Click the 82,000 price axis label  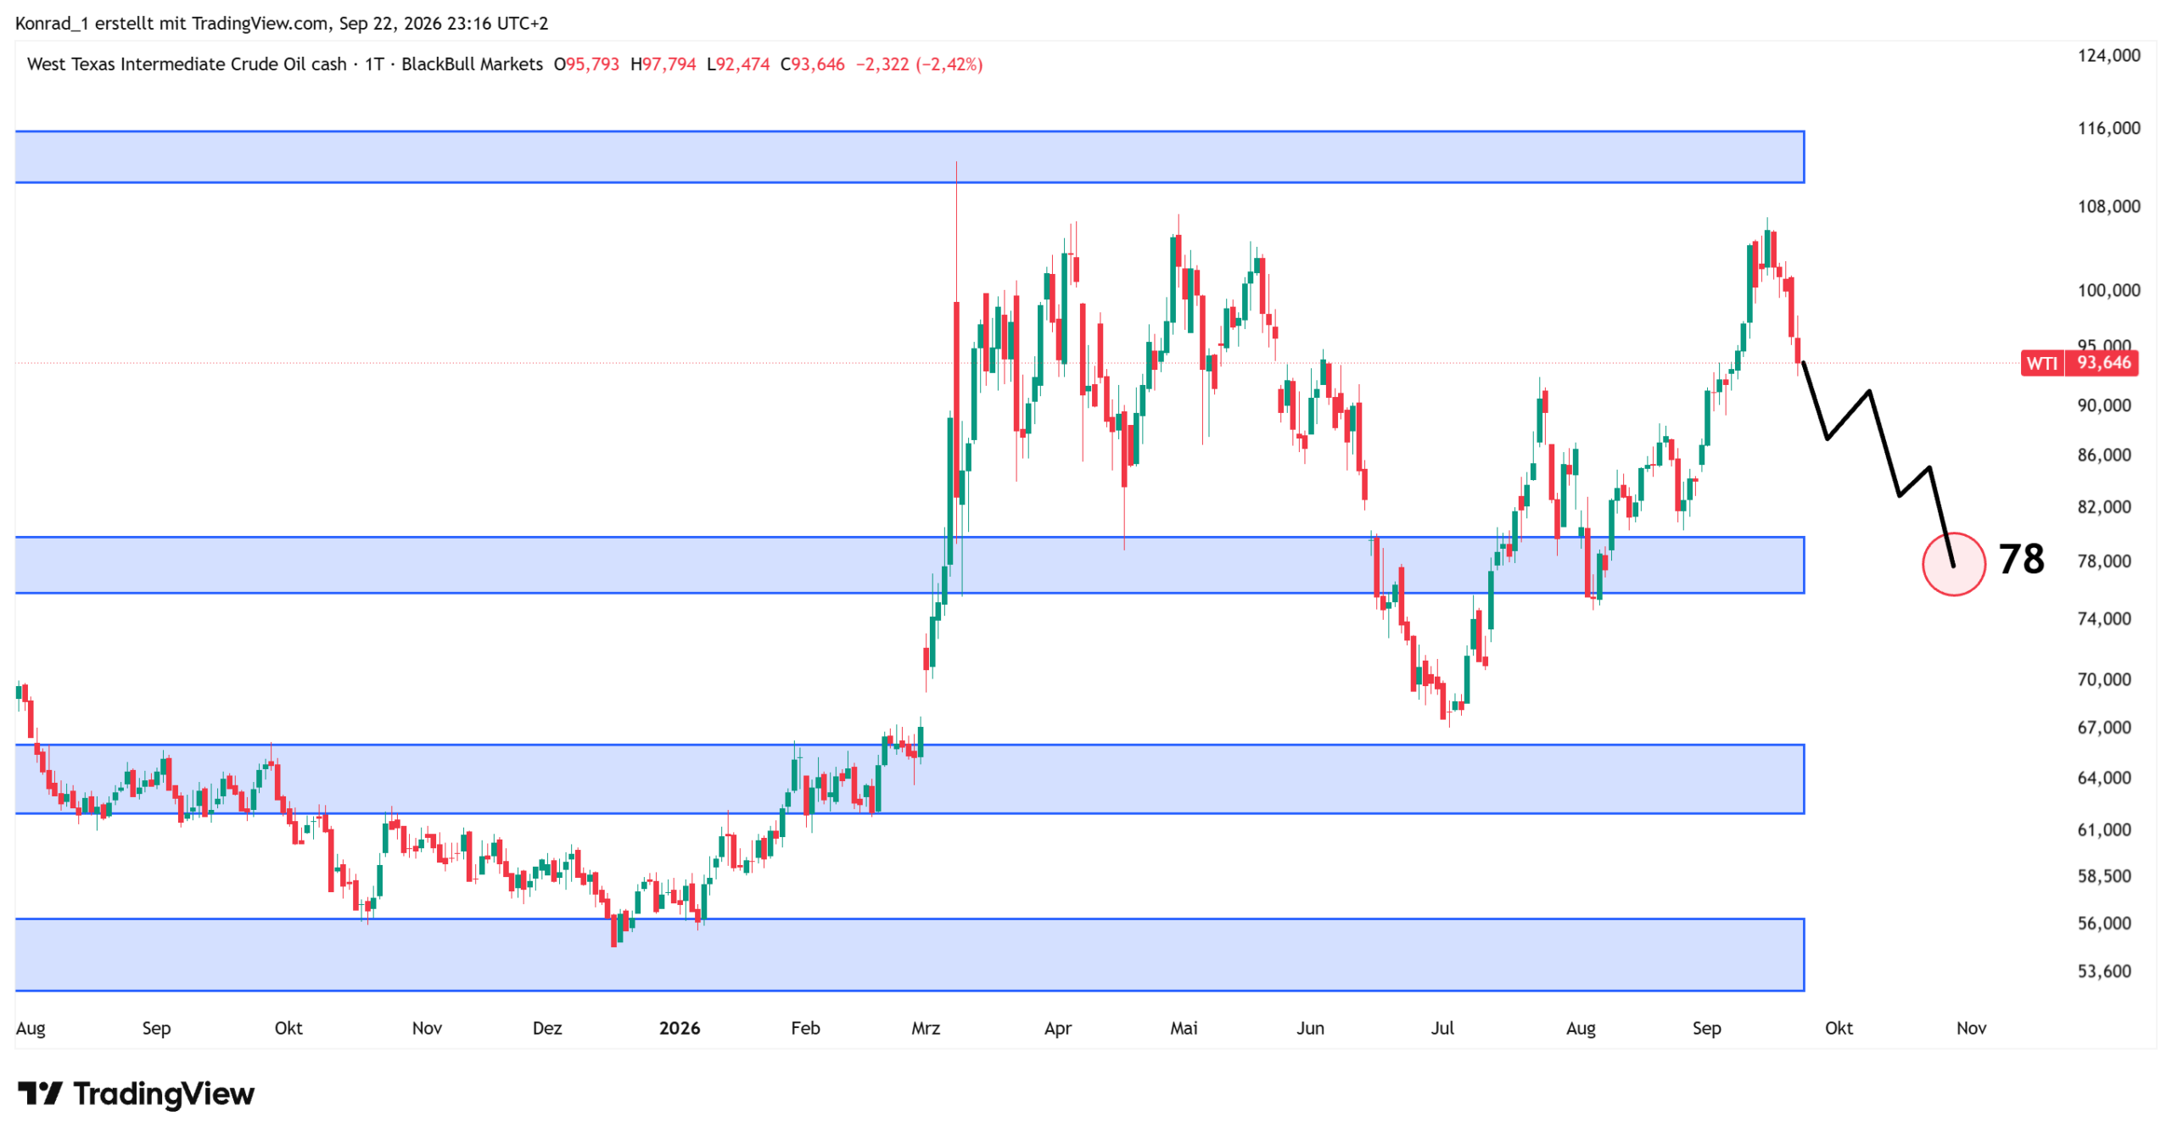pos(2104,506)
